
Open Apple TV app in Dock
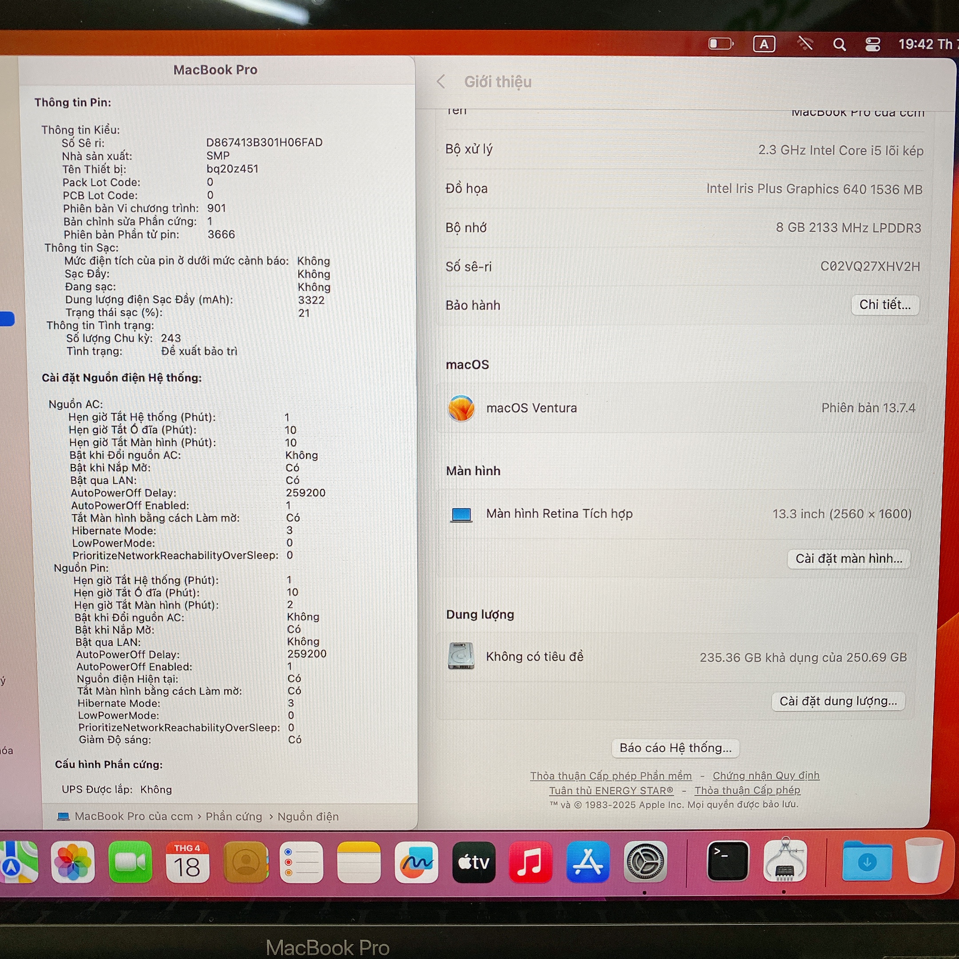coord(474,862)
